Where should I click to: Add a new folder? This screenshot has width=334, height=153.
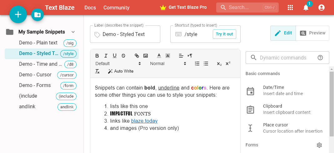pyautogui.click(x=37, y=15)
